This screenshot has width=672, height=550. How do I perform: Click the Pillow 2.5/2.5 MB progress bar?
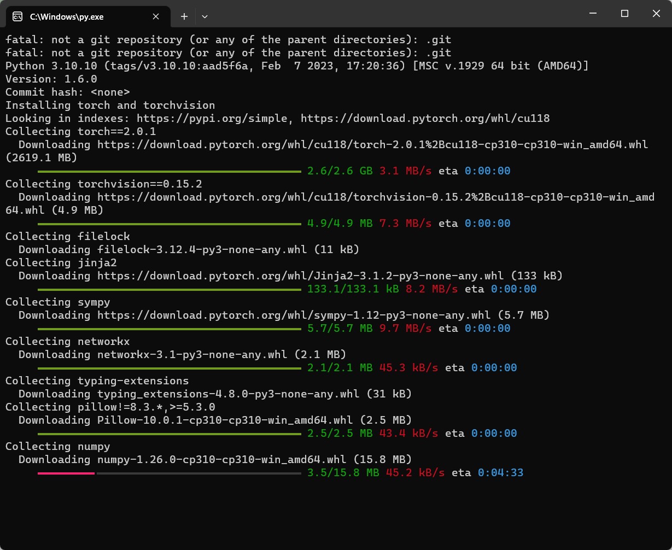coord(170,434)
